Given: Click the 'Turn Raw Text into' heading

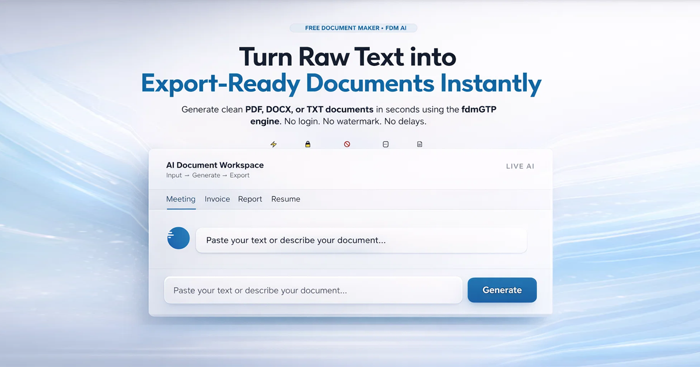Looking at the screenshot, I should point(348,57).
